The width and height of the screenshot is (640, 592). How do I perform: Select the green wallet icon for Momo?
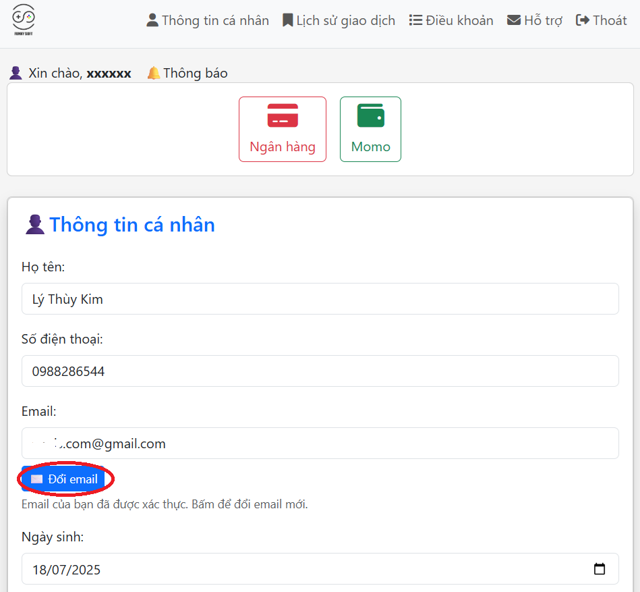tap(370, 116)
